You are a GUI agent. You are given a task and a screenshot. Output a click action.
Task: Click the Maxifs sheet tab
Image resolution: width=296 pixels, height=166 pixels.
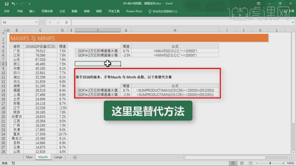coord(43,157)
